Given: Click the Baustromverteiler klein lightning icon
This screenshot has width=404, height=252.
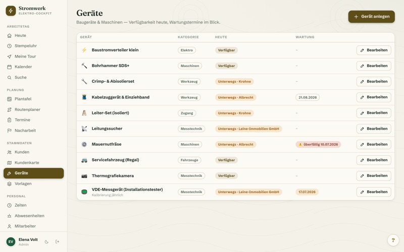Looking at the screenshot, I should point(84,50).
